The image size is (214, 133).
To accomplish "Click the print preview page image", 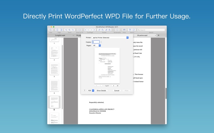I will pyautogui.click(x=107, y=66).
